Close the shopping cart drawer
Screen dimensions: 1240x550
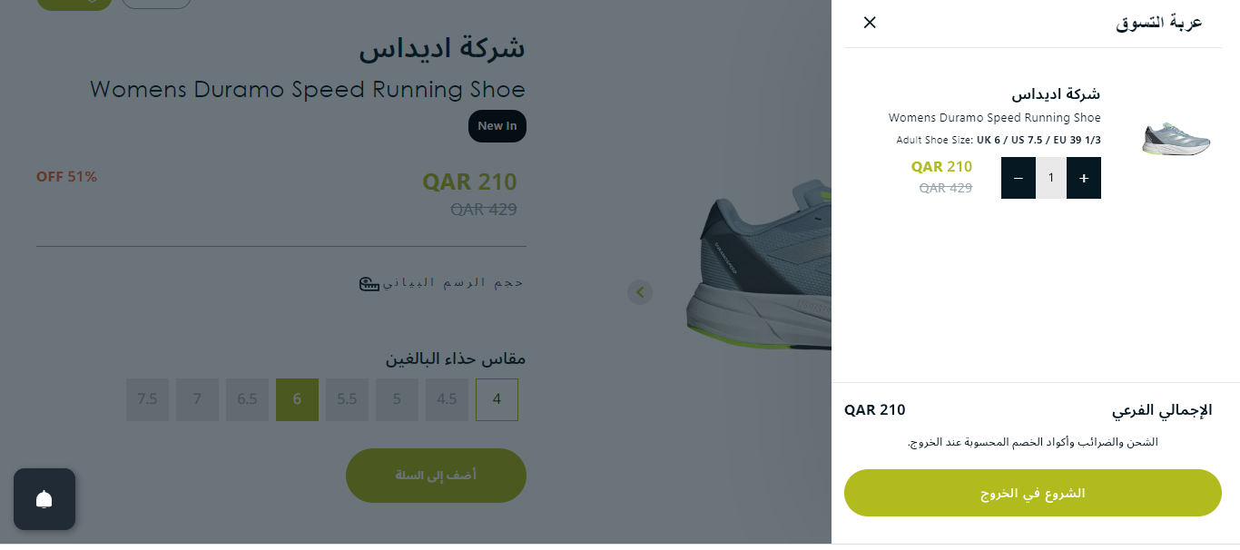(870, 23)
